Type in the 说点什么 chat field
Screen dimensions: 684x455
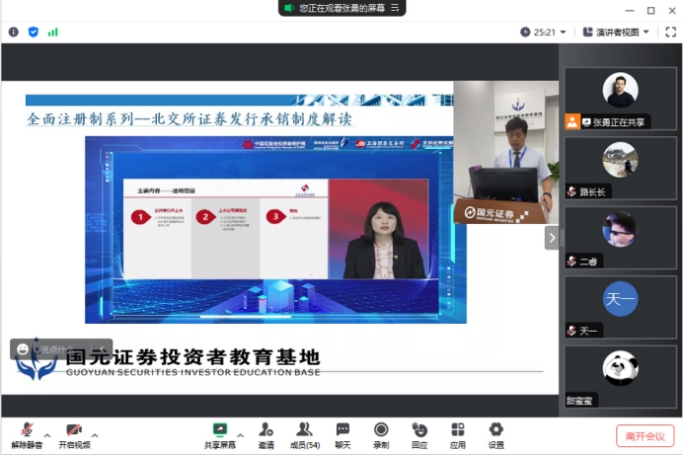59,349
